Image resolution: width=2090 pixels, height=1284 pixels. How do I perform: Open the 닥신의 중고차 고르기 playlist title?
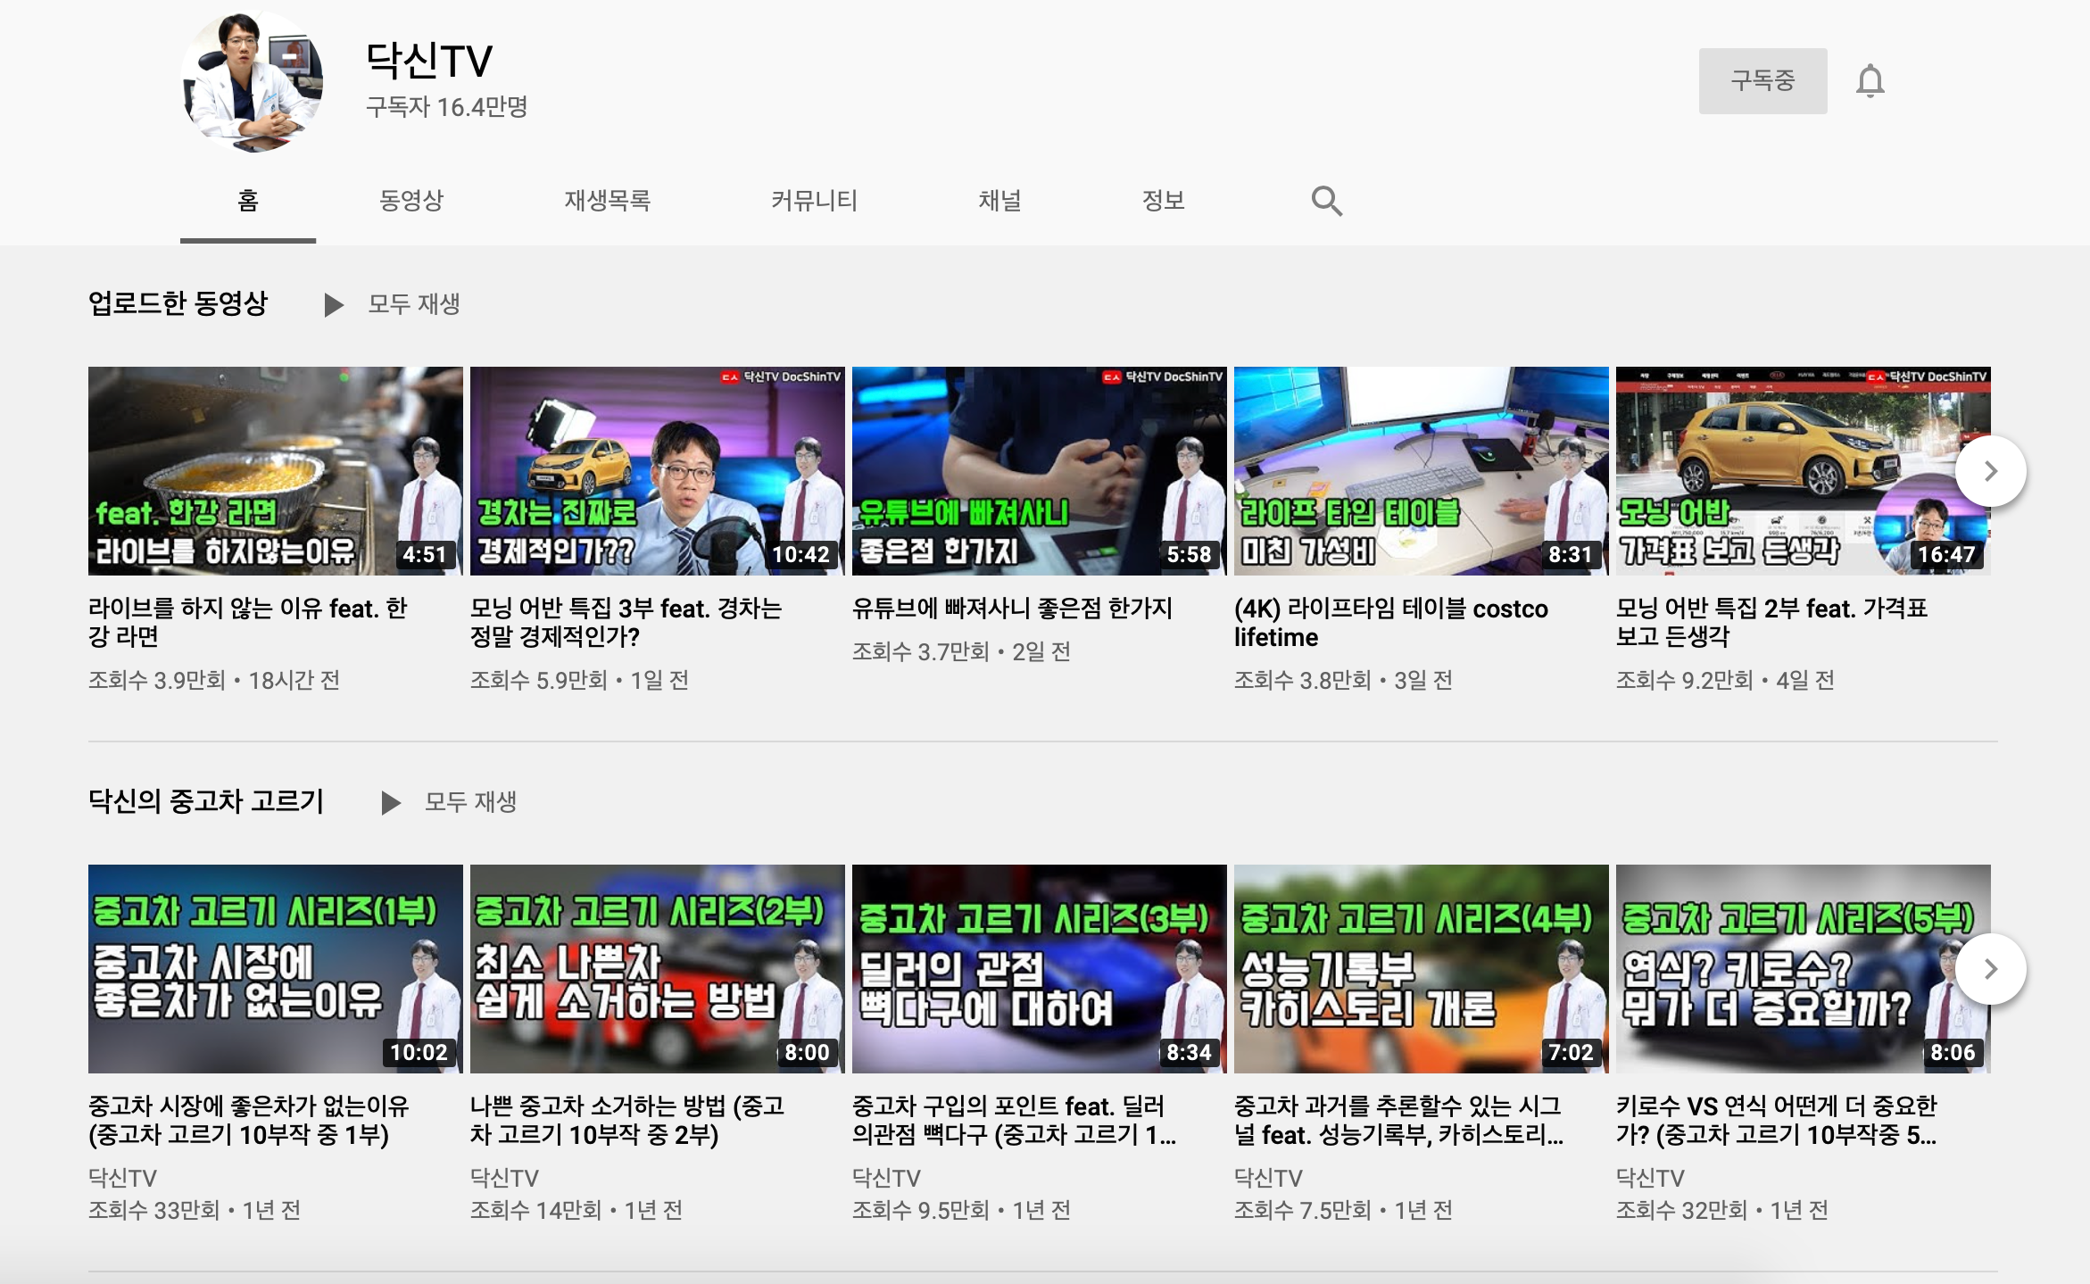pyautogui.click(x=205, y=801)
